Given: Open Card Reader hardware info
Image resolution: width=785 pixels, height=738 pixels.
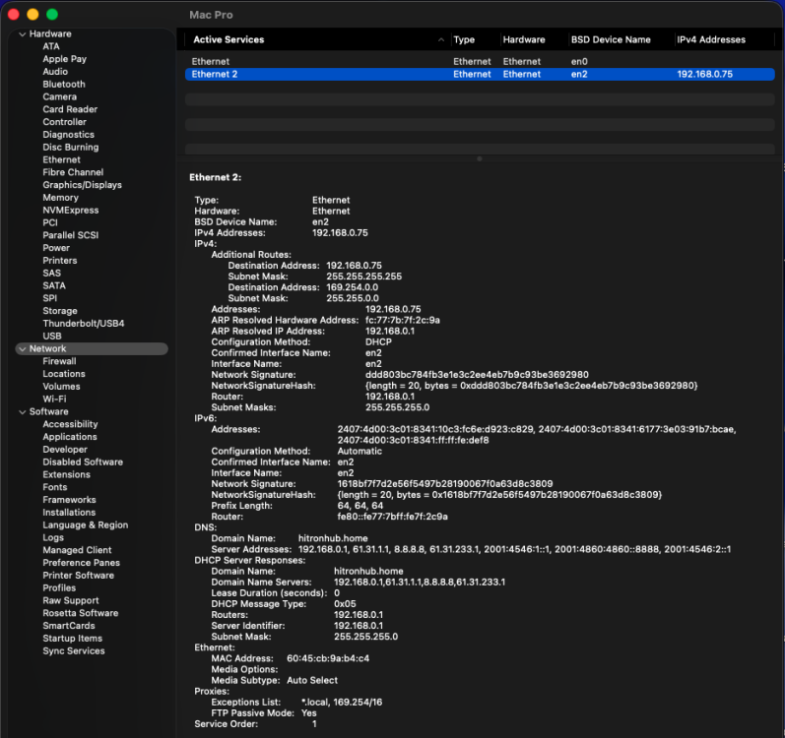Looking at the screenshot, I should [x=70, y=109].
